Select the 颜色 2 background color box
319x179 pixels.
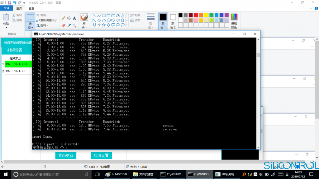pos(173,21)
